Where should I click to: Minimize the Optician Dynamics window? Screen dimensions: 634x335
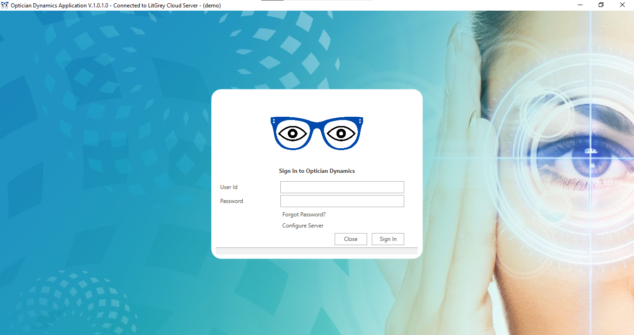pyautogui.click(x=580, y=5)
